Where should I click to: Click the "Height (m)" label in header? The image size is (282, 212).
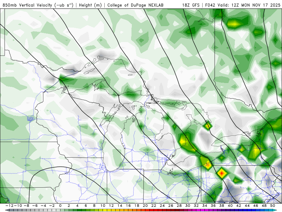coord(90,5)
